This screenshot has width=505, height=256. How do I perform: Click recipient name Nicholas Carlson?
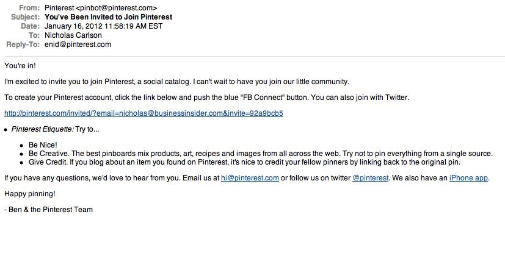pyautogui.click(x=73, y=35)
